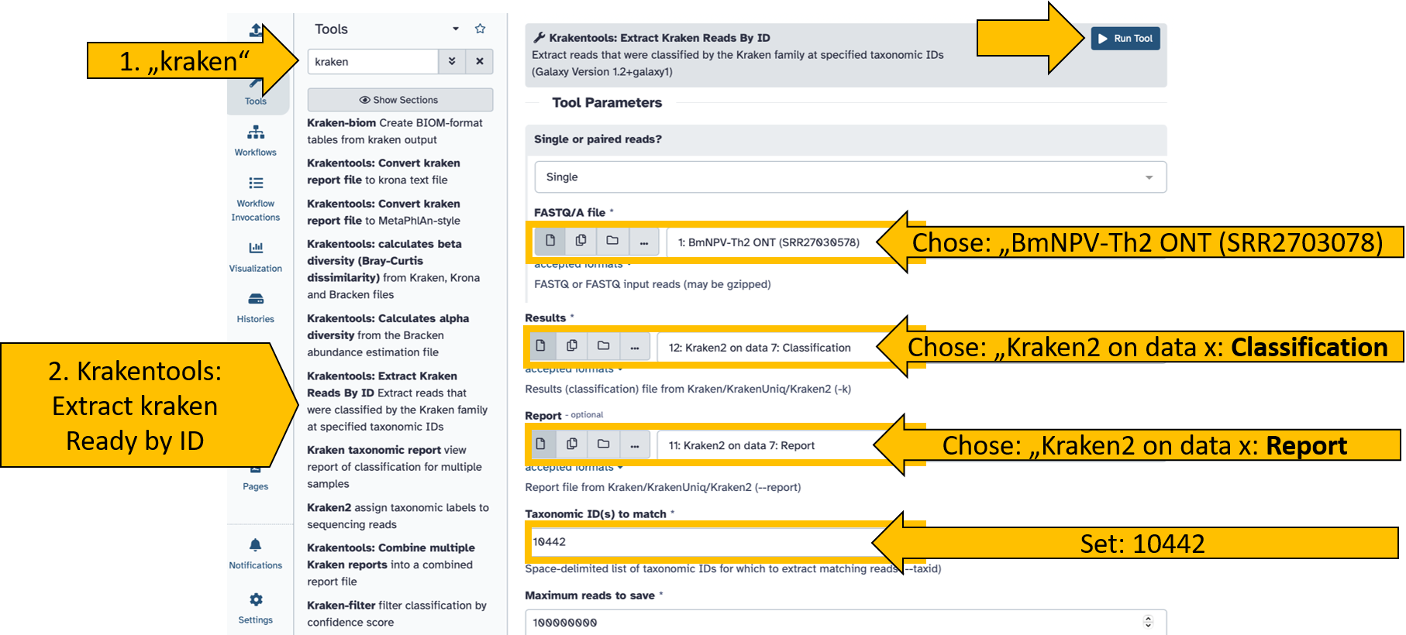This screenshot has width=1406, height=635.
Task: Open more options ellipsis for FASTQ/A file
Action: 644,241
